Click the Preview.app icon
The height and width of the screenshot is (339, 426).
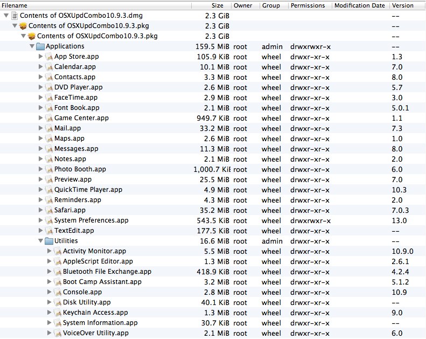(x=49, y=179)
